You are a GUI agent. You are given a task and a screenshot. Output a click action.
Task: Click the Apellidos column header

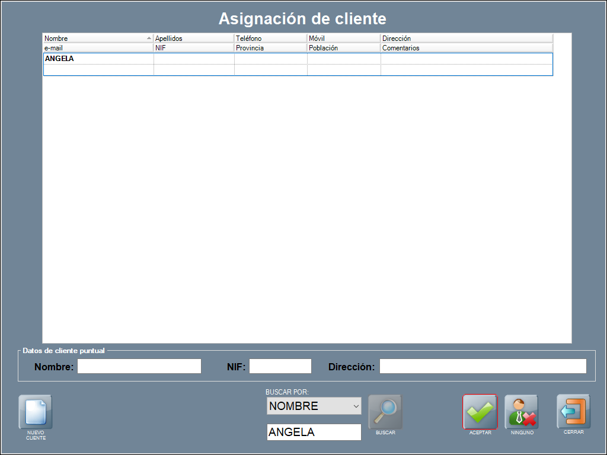(x=194, y=39)
